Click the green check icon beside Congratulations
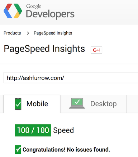 click(18, 149)
